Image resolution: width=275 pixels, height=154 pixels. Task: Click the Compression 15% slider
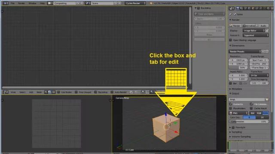coord(249,121)
